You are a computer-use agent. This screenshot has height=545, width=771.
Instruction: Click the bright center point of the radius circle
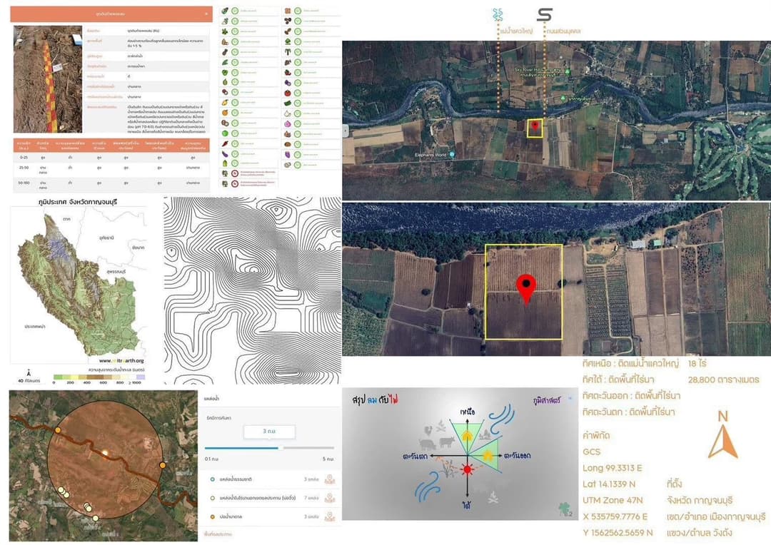[x=104, y=452]
